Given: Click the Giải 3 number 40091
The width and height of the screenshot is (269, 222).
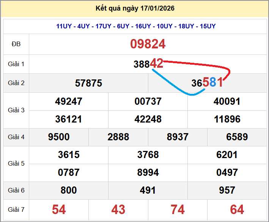Looking at the screenshot, I should [227, 101].
